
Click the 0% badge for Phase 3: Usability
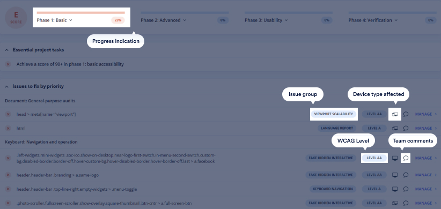pos(327,20)
